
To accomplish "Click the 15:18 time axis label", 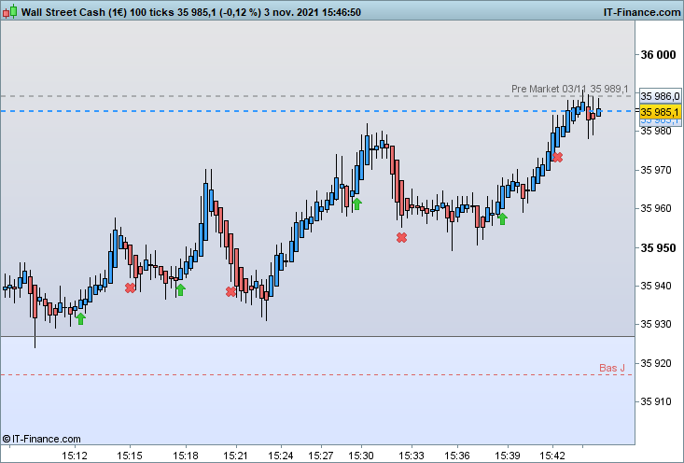I will point(186,456).
